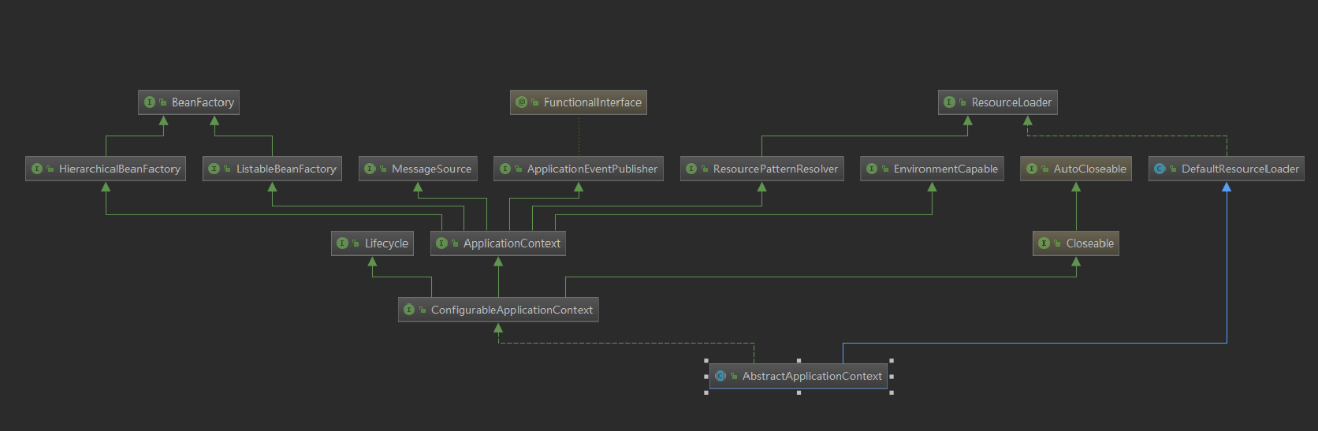The height and width of the screenshot is (431, 1318).
Task: Click the interface icon on MessageSource
Action: [x=370, y=169]
